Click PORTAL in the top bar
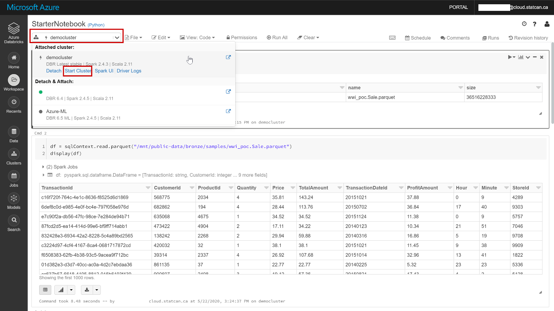The height and width of the screenshot is (311, 554). [x=458, y=7]
